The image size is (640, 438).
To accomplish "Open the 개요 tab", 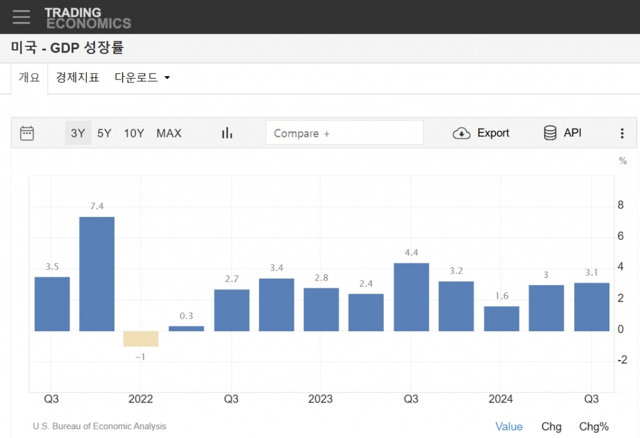I will pyautogui.click(x=29, y=78).
